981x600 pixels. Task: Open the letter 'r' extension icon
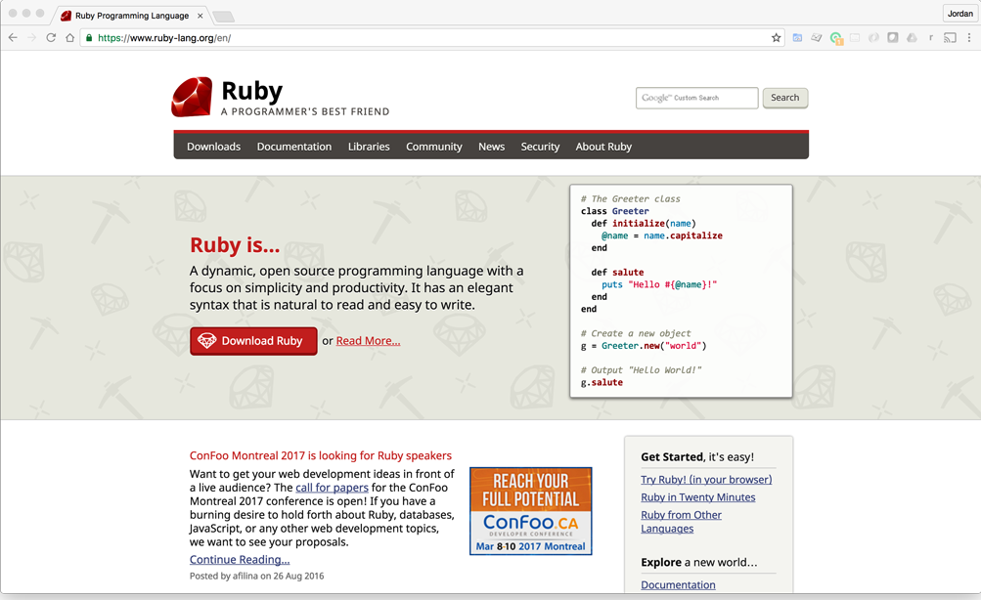click(x=931, y=37)
